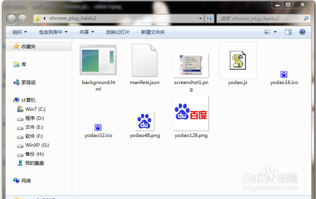The image size is (316, 199).
Task: Select 收藏夹 in the navigation pane
Action: pyautogui.click(x=38, y=46)
